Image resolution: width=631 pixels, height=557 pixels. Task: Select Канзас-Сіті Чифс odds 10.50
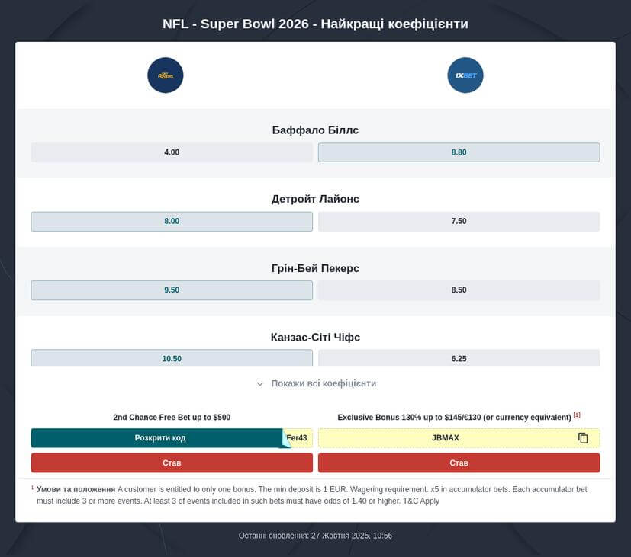click(x=172, y=358)
